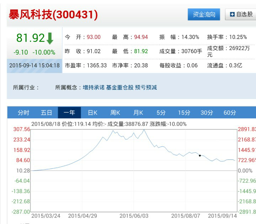Select the 一年 chart tab
The height and width of the screenshot is (224, 256).
[69, 113]
